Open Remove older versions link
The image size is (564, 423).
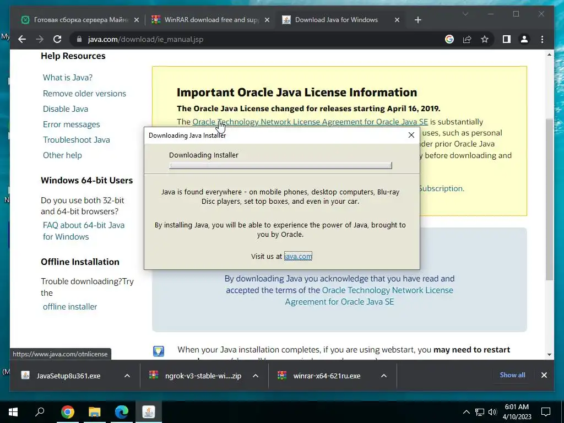pyautogui.click(x=84, y=94)
